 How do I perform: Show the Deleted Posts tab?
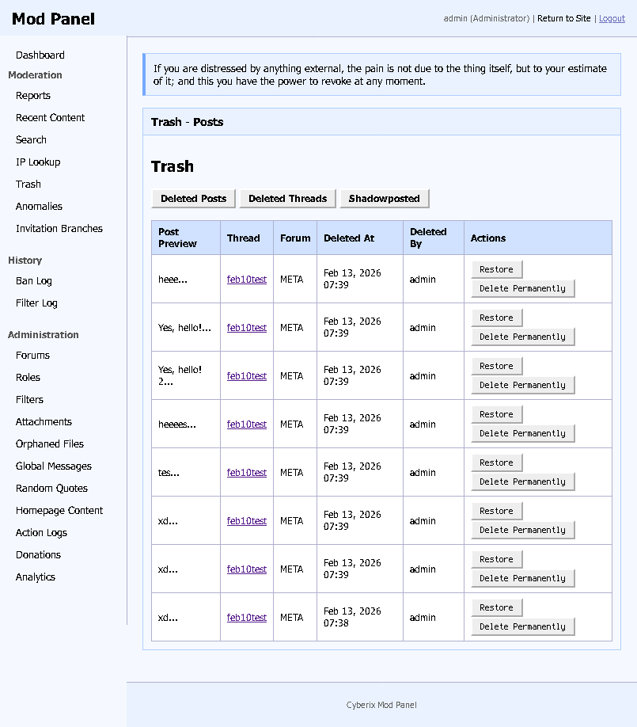[x=194, y=199]
